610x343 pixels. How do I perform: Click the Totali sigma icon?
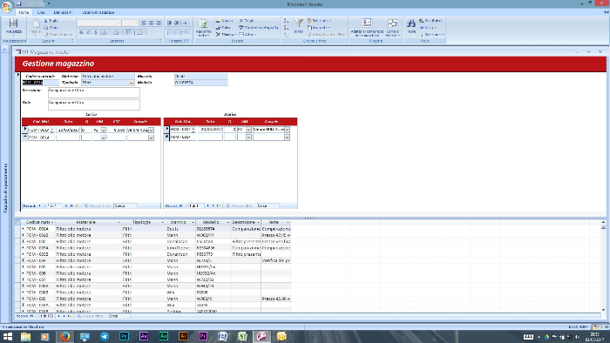[241, 21]
